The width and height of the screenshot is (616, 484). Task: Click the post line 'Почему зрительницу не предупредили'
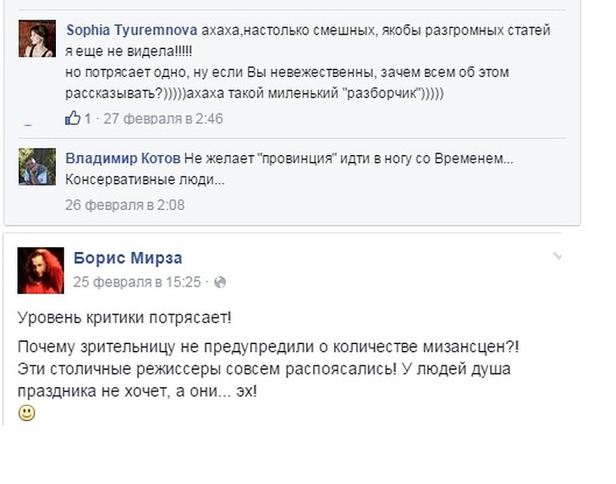[268, 347]
